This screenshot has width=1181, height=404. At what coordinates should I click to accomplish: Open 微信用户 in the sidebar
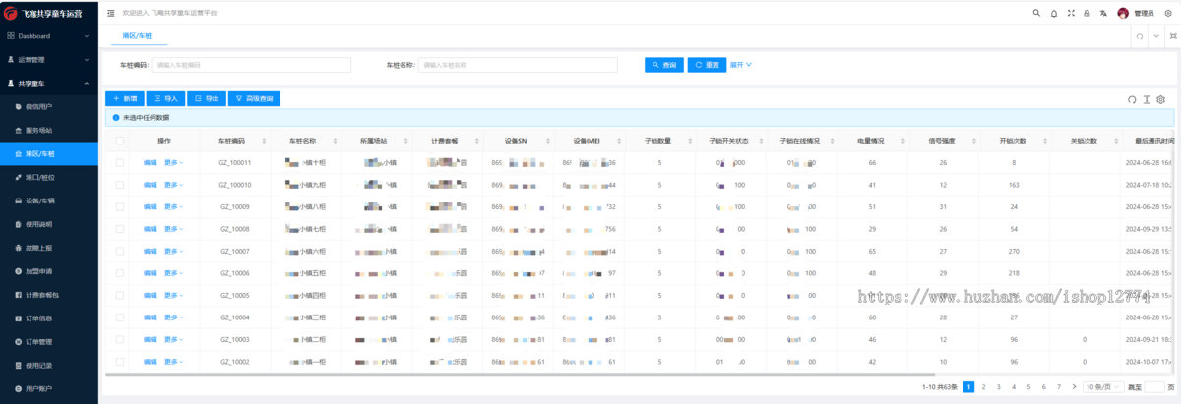(x=49, y=106)
